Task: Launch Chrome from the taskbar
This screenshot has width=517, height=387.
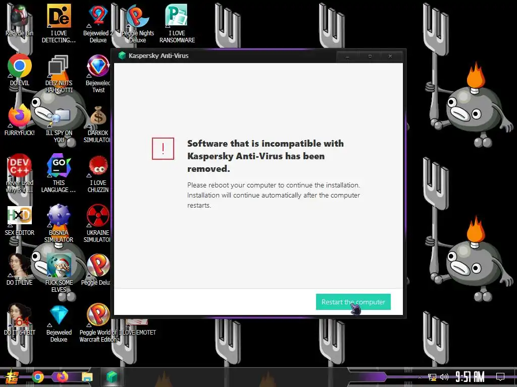Action: [x=38, y=377]
